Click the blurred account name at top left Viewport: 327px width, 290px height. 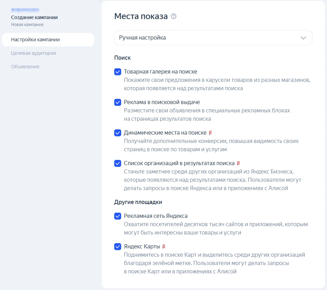click(x=25, y=10)
